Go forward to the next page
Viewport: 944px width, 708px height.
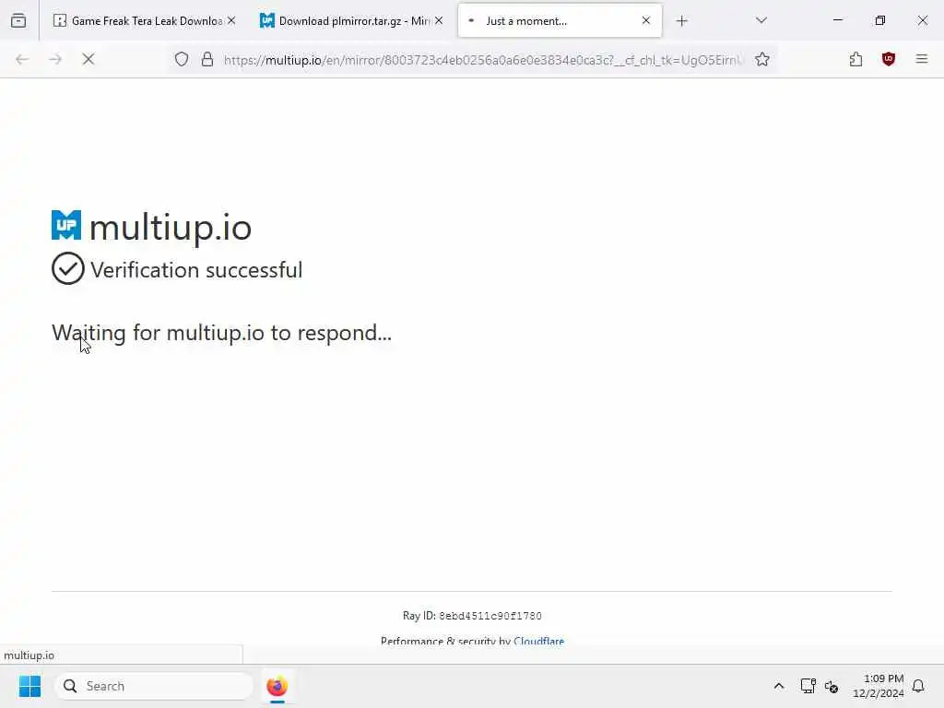coord(55,59)
